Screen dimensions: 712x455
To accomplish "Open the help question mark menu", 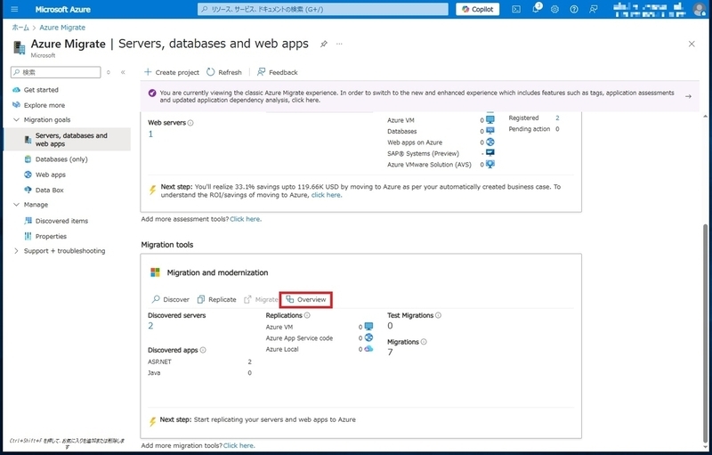I will 574,9.
